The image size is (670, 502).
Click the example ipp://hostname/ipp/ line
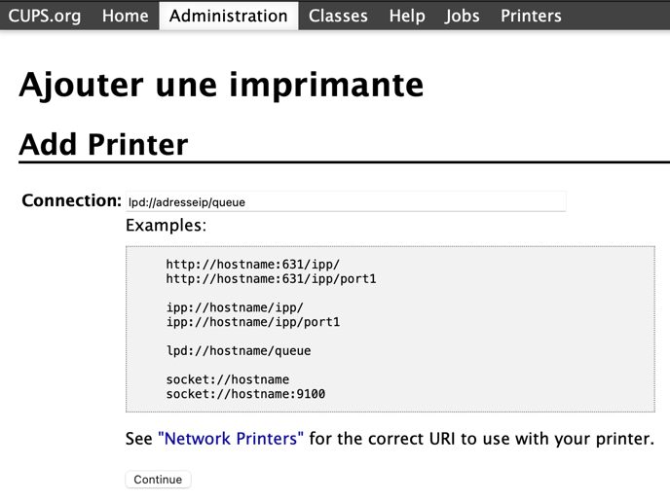[235, 307]
